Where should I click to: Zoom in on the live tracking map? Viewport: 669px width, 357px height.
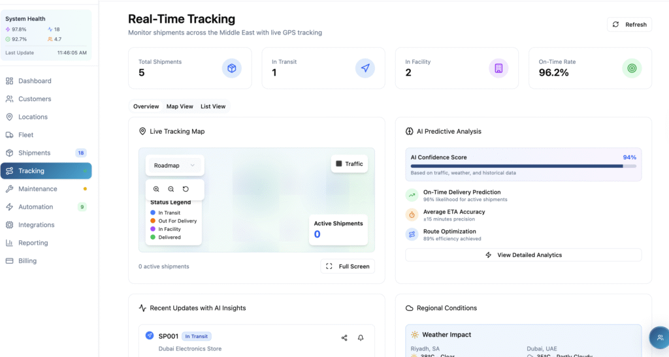(x=156, y=189)
